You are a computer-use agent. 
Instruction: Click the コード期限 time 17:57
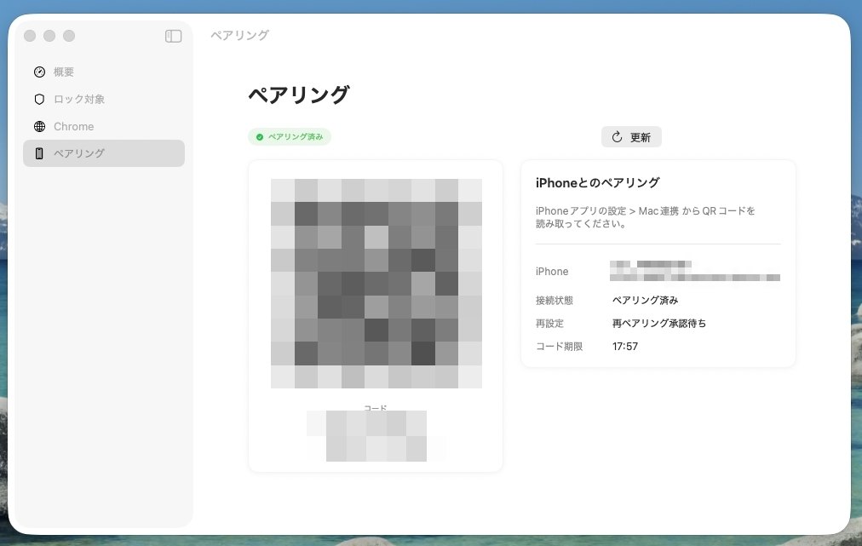625,347
